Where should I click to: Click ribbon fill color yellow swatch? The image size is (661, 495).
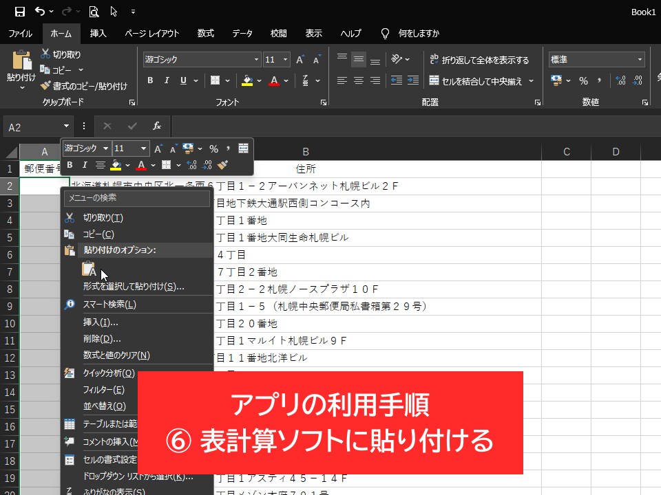(x=247, y=80)
